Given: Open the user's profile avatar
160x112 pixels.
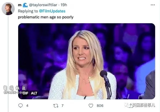Looking at the screenshot, I should pyautogui.click(x=8, y=9).
